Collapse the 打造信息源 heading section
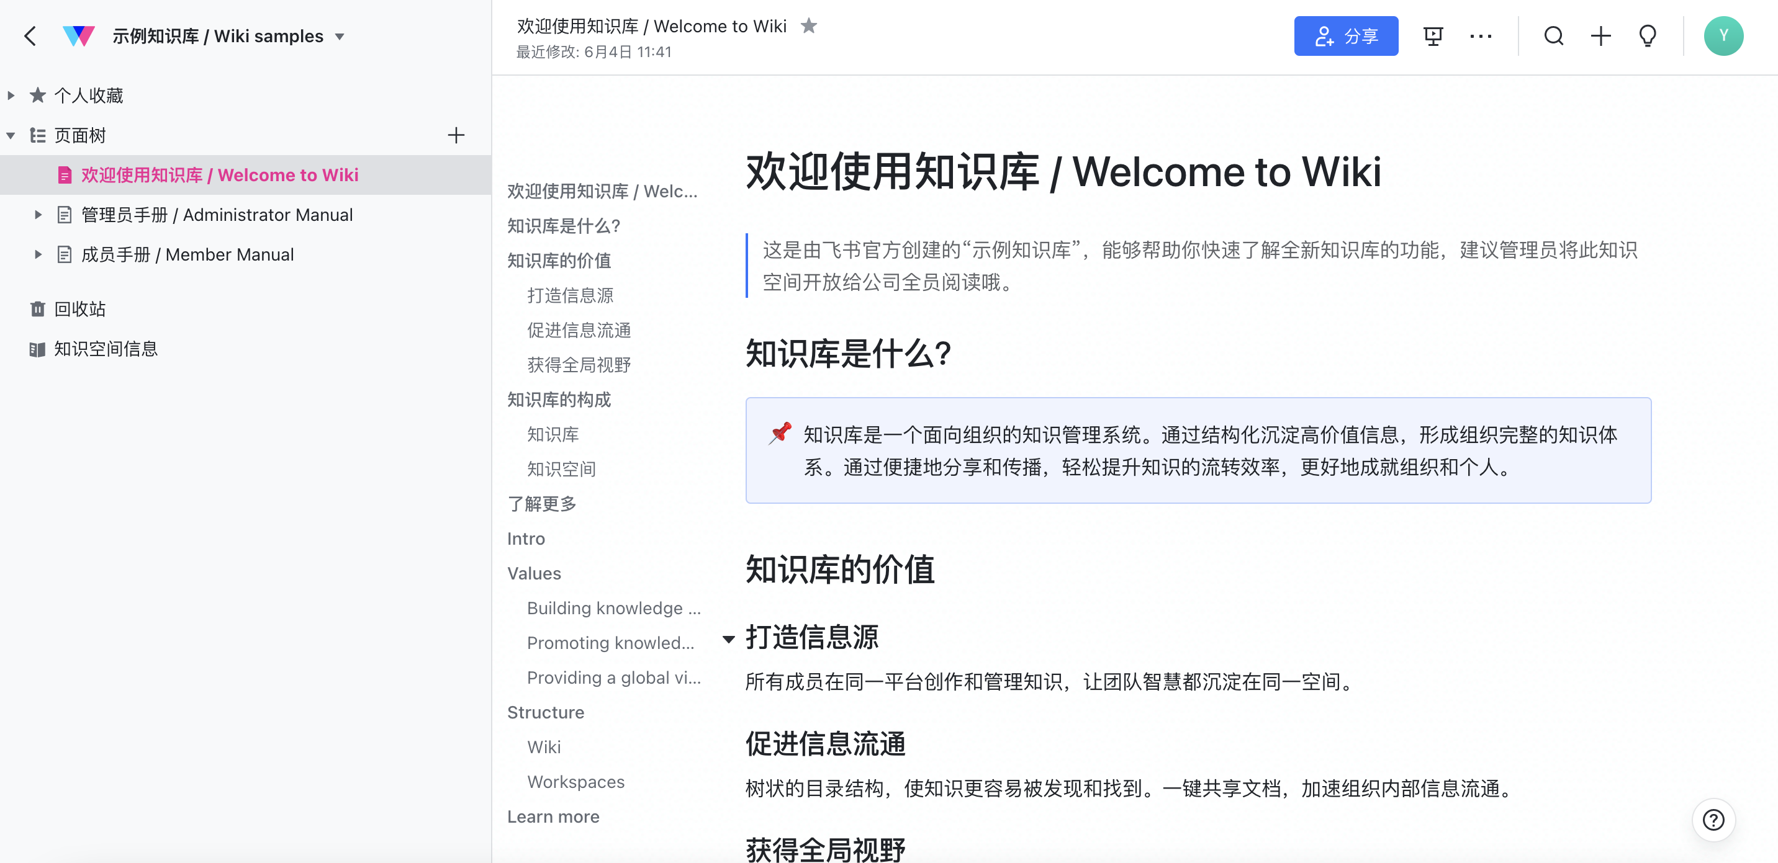Screen dimensions: 1778x863 point(728,639)
